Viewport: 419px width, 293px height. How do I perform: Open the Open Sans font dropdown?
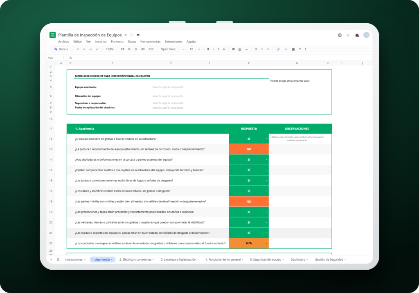click(x=168, y=49)
